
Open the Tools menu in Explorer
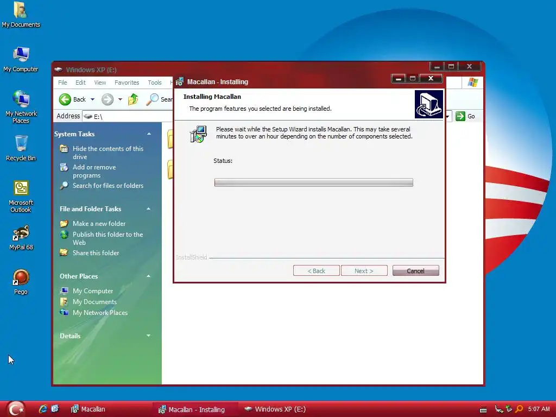pos(155,83)
